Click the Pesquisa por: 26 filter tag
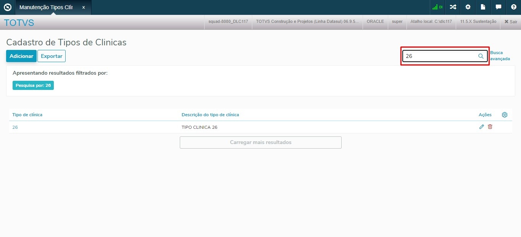 coord(33,85)
